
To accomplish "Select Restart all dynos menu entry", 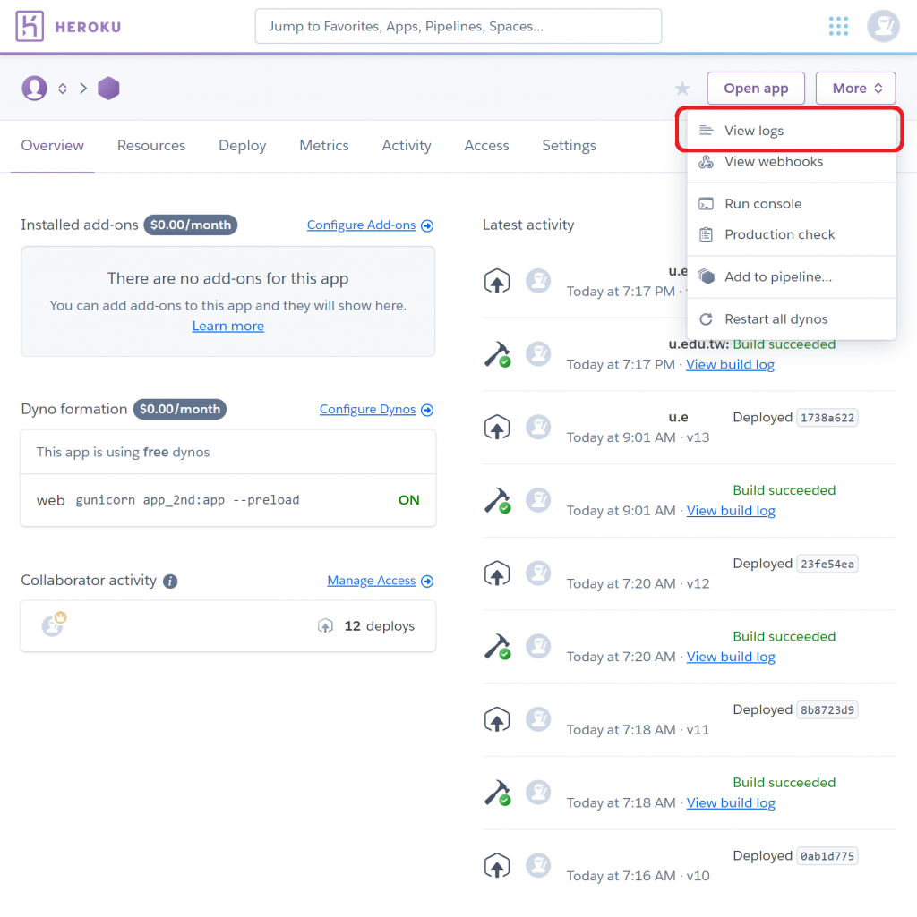I will [791, 318].
